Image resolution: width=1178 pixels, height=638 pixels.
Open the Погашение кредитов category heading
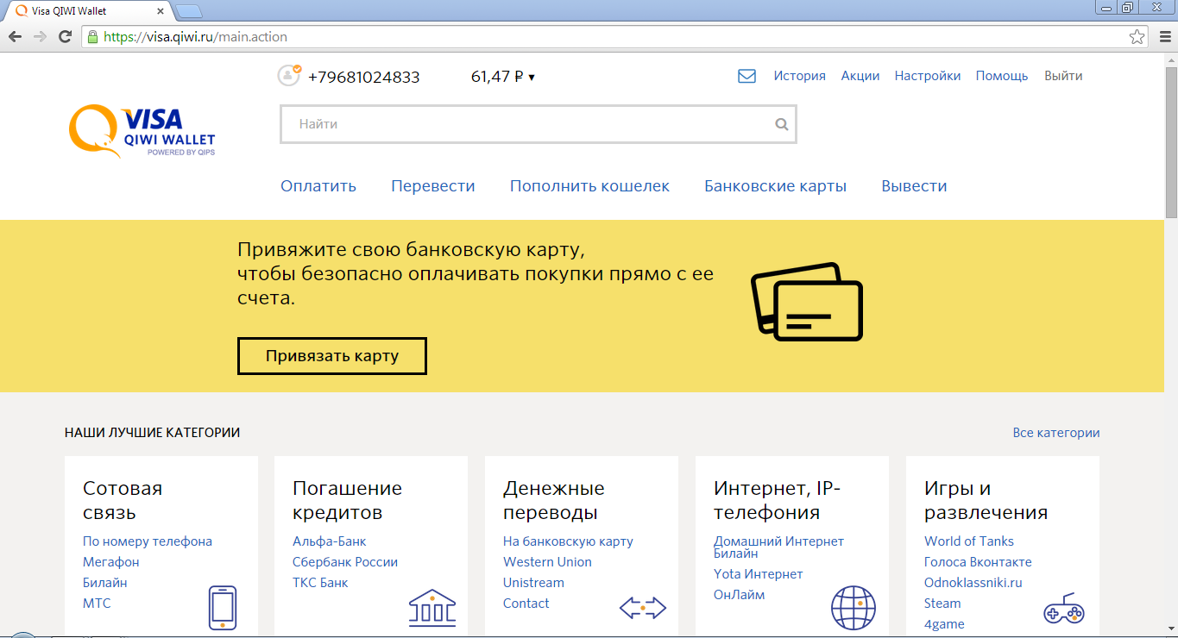pos(348,500)
